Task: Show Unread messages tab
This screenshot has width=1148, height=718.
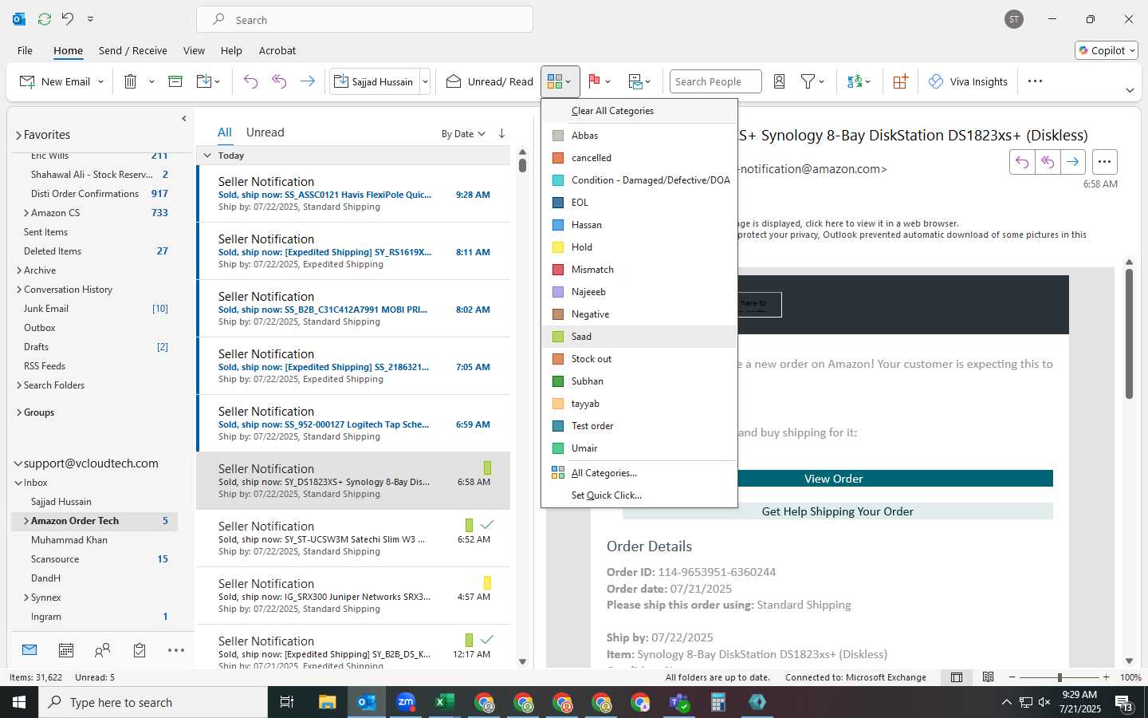Action: (265, 132)
